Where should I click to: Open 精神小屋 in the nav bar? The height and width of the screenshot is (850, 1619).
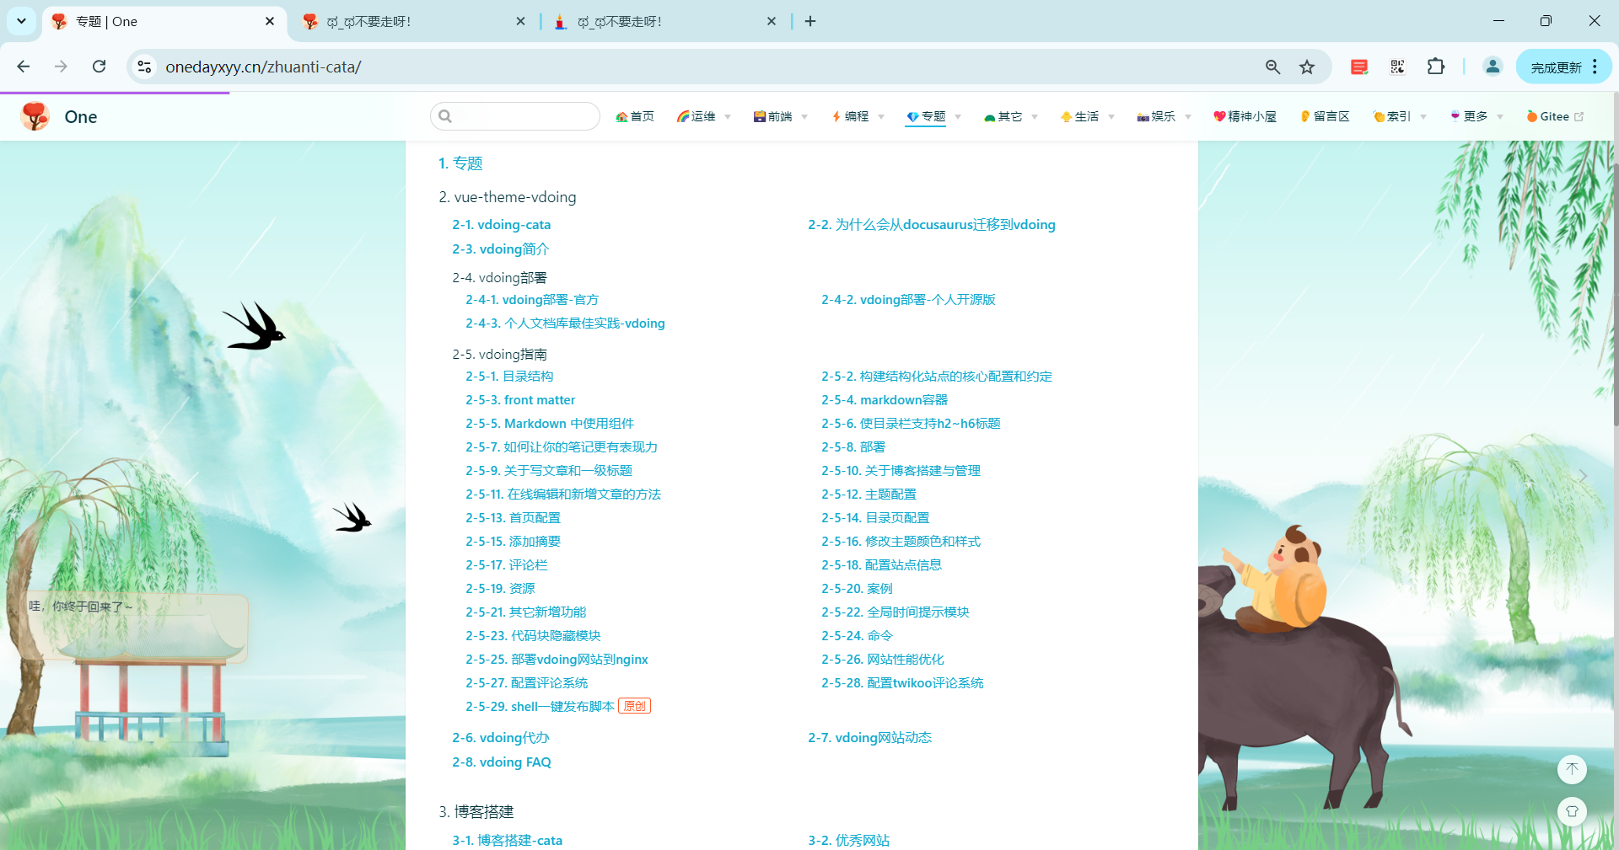(x=1245, y=116)
